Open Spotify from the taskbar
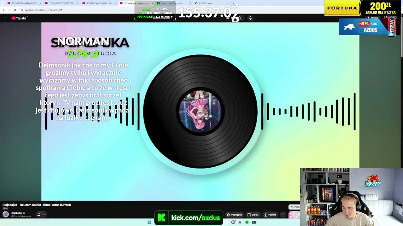The width and height of the screenshot is (403, 226). (x=247, y=222)
